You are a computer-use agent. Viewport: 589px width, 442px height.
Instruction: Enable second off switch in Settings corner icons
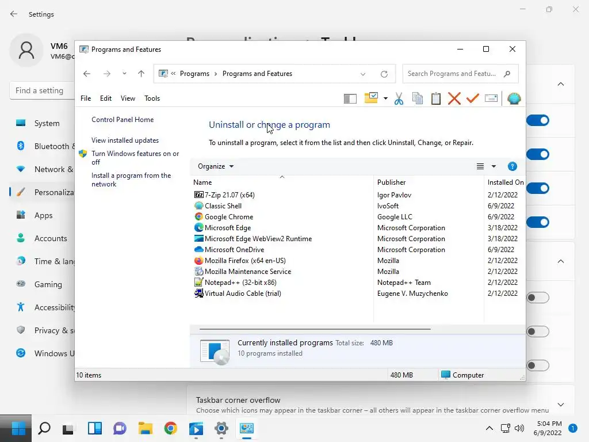point(538,331)
